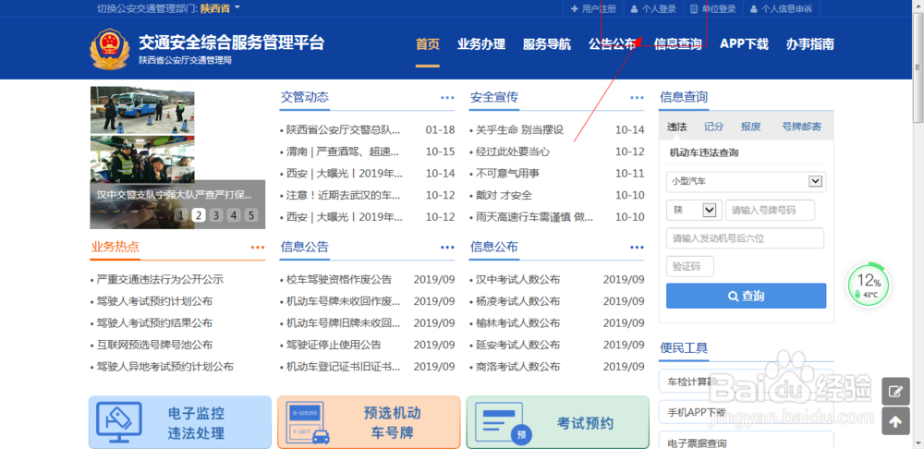This screenshot has width=924, height=449.
Task: Select the 违法 query tab
Action: pyautogui.click(x=676, y=127)
